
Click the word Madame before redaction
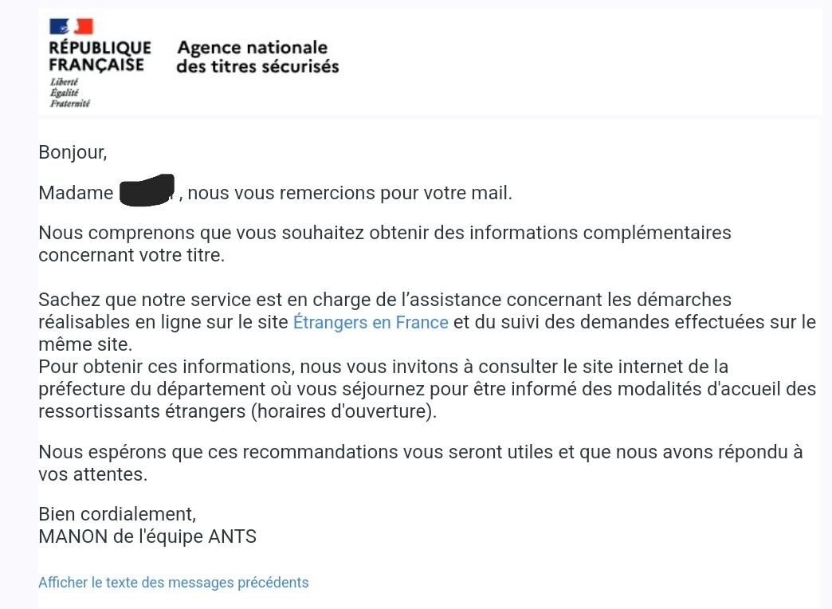tap(76, 193)
